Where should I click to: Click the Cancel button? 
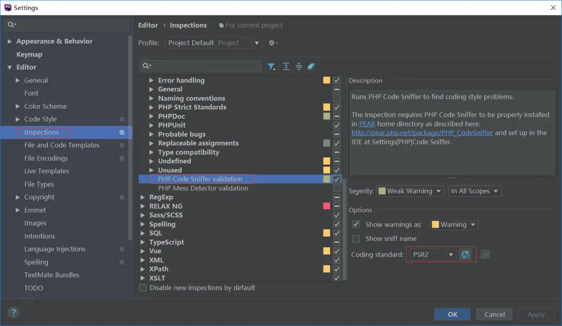(x=494, y=314)
